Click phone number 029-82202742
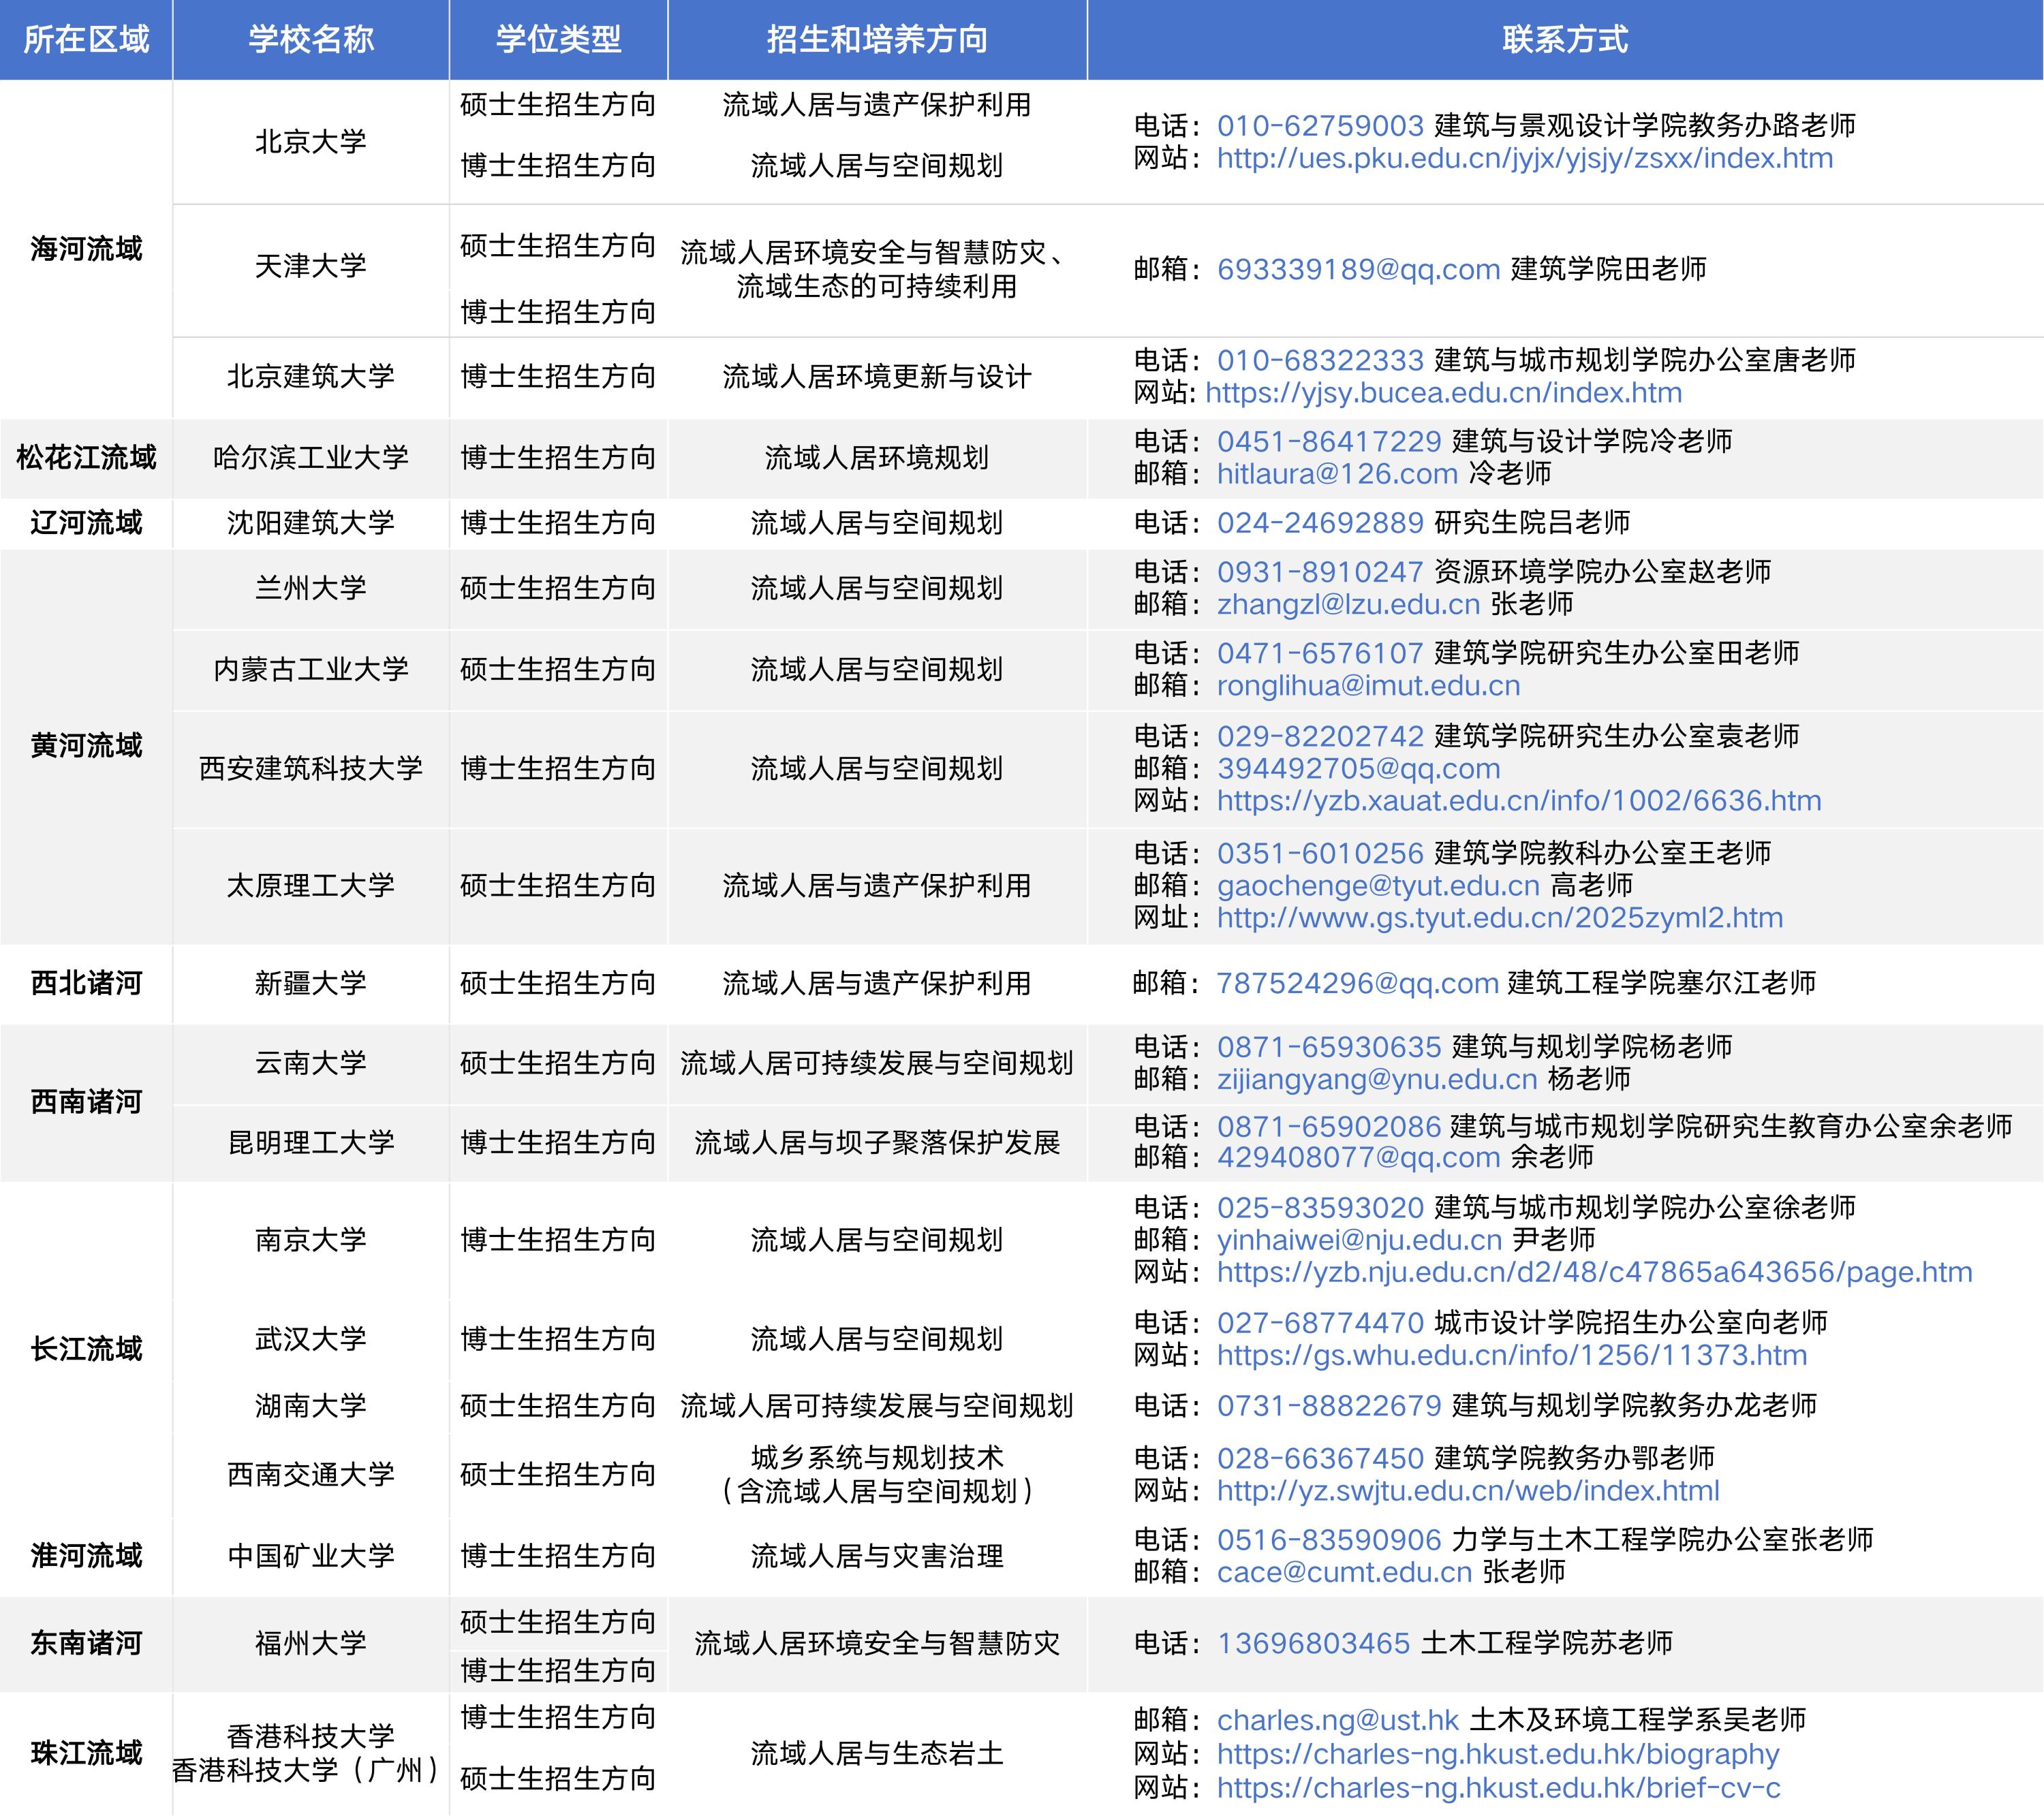The width and height of the screenshot is (2044, 1816). 1320,736
